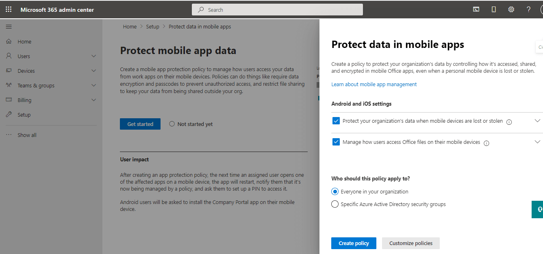543x254 pixels.
Task: Click the Not started yet status indicator
Action: [x=191, y=124]
